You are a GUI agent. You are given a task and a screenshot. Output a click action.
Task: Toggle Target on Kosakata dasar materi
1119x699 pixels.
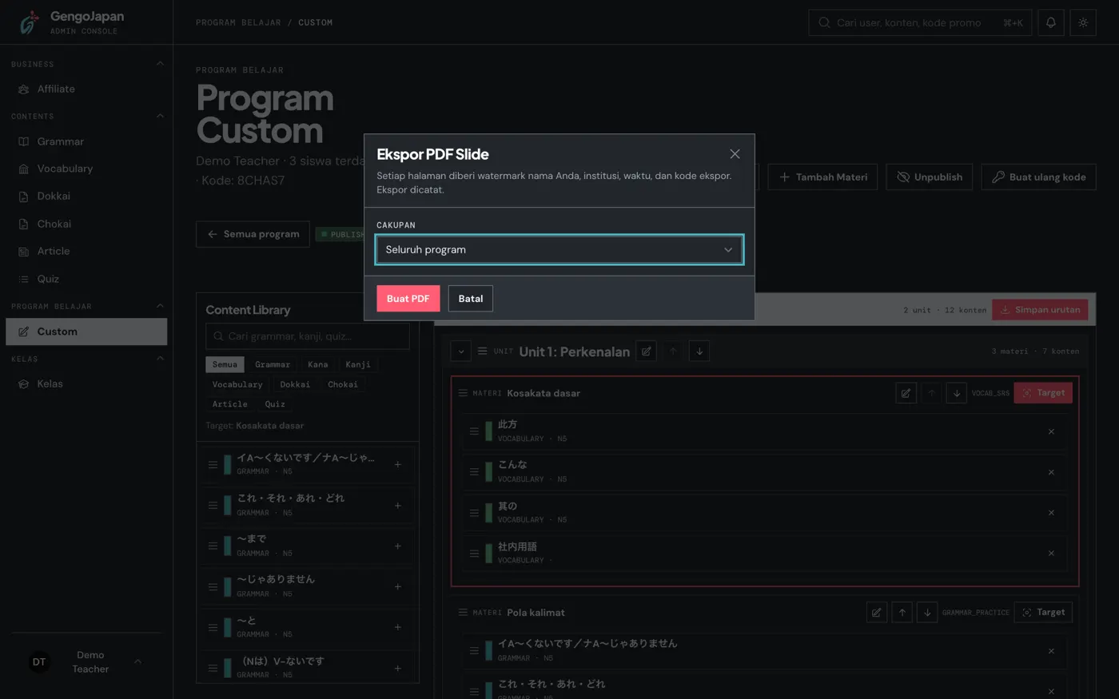(x=1043, y=393)
